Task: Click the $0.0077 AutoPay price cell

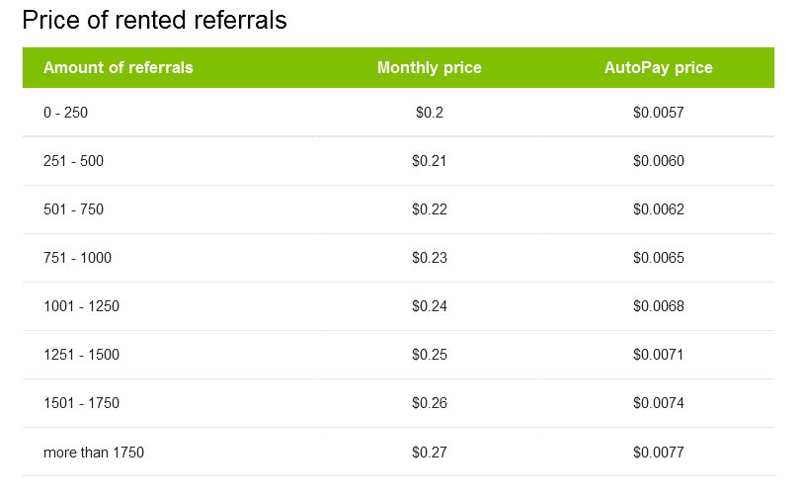Action: 658,452
